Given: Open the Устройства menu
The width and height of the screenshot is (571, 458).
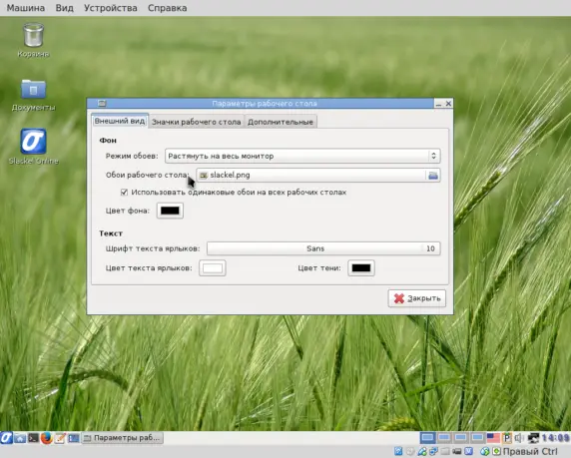Looking at the screenshot, I should coord(111,8).
